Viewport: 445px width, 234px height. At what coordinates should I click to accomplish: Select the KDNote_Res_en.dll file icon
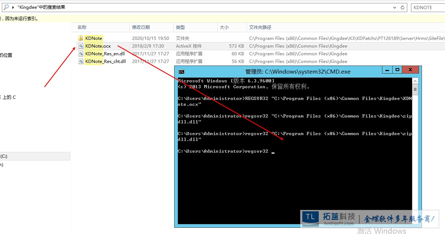click(81, 54)
